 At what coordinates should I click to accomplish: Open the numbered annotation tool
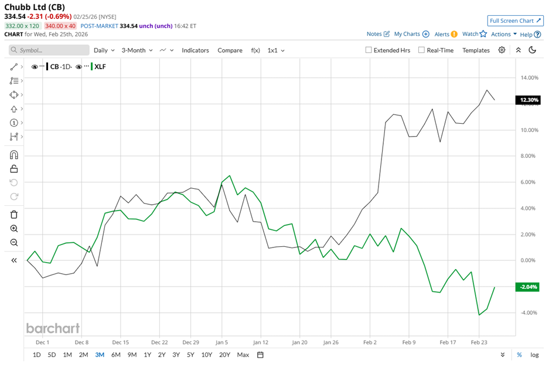[x=14, y=123]
